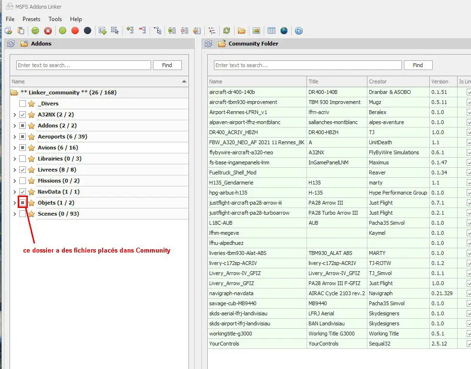Expand the Avions tree node

click(x=14, y=148)
